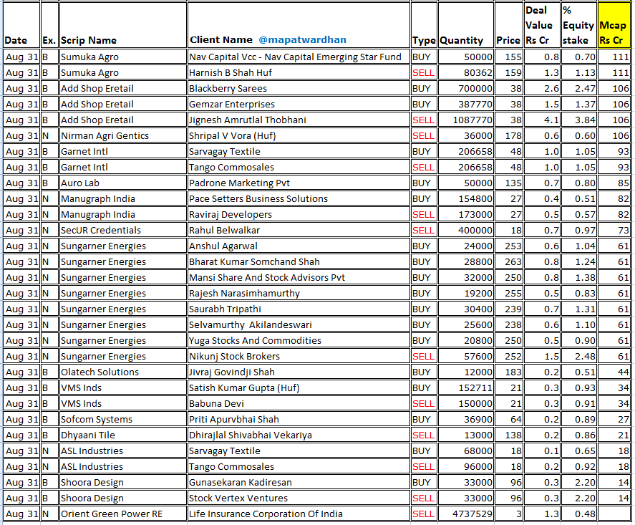Select Shripal V Vora (Huf) cell
635x525 pixels.
299,135
